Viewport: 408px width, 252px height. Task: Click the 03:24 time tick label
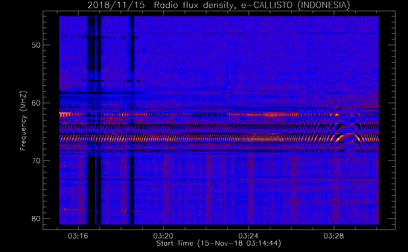249,236
